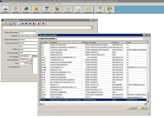Open the Bancos toolbar icon
The height and width of the screenshot is (118, 164).
(78, 10)
